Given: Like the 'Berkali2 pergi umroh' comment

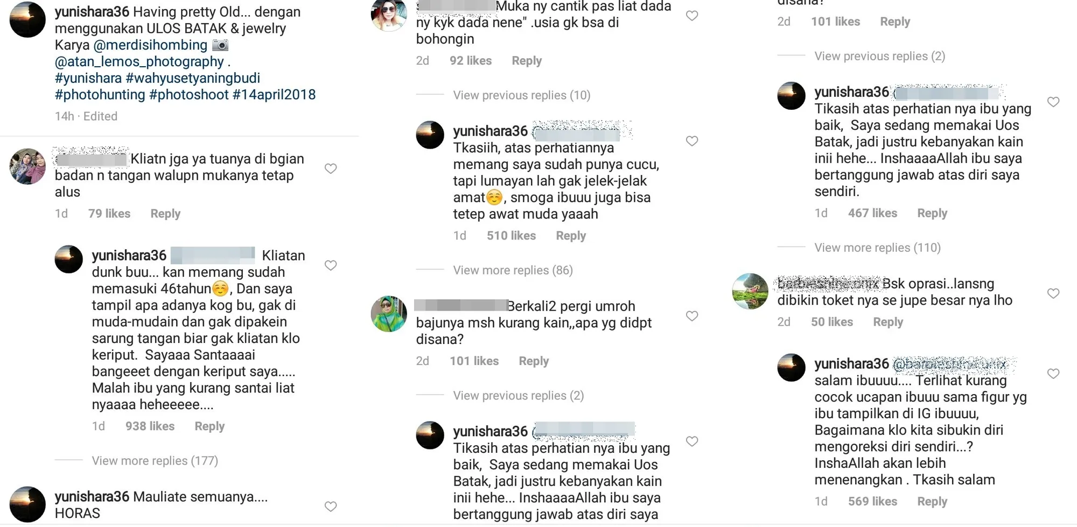Looking at the screenshot, I should click(x=692, y=316).
